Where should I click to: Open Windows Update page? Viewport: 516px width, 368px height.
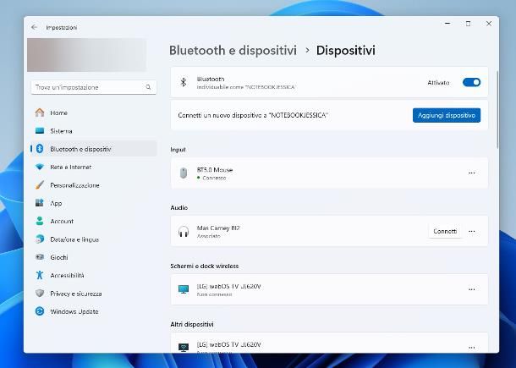tap(94, 311)
